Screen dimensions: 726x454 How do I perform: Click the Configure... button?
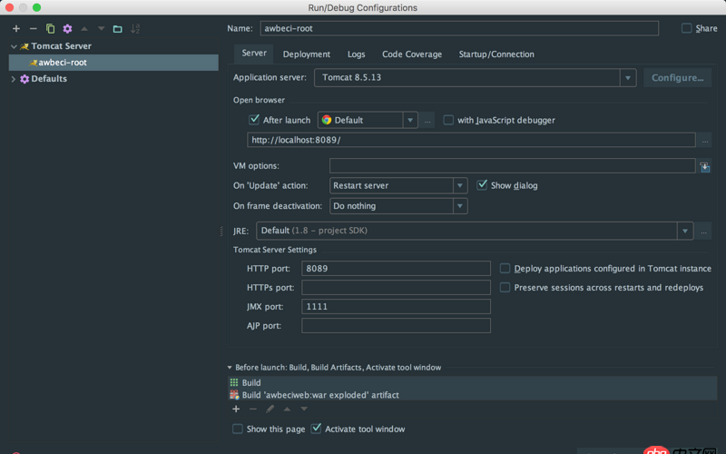pos(677,78)
